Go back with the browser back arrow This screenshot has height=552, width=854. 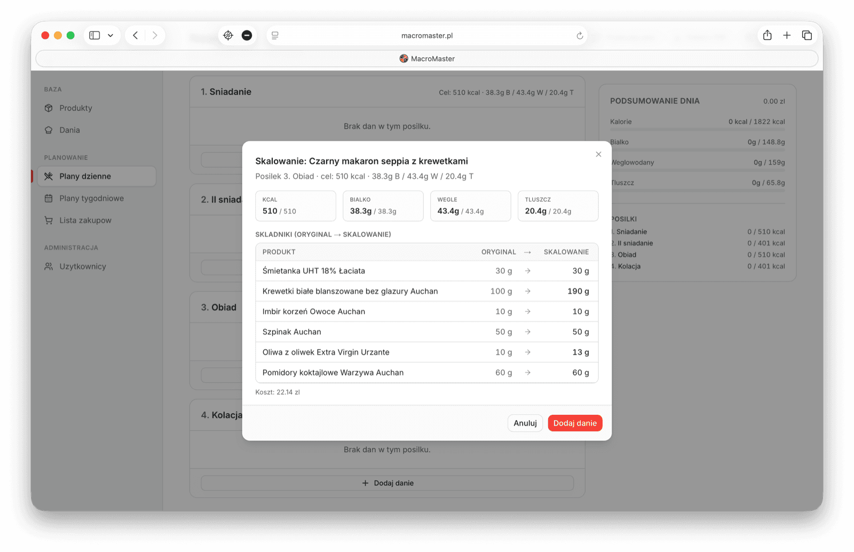pyautogui.click(x=136, y=35)
